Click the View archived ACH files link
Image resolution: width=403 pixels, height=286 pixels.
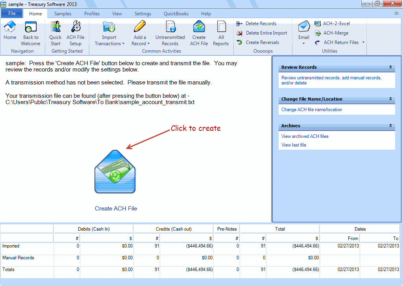coord(305,136)
